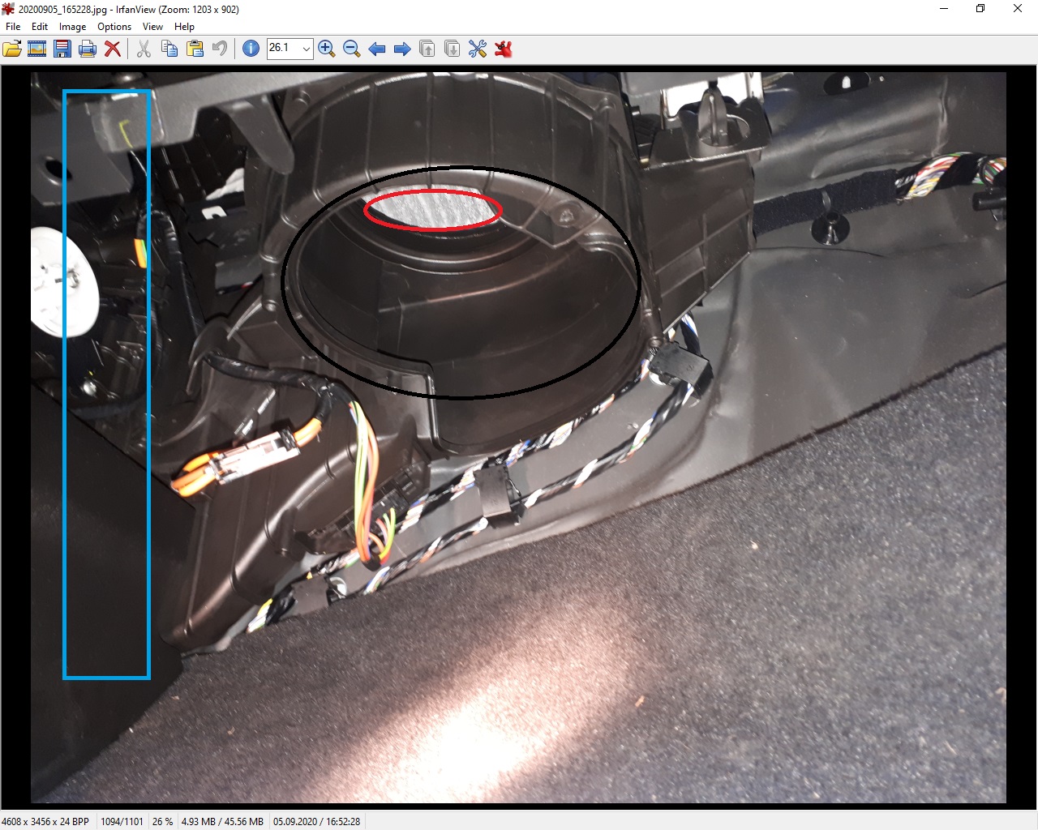This screenshot has width=1038, height=830.
Task: Expand the zoom percentage dropdown arrow
Action: tap(306, 49)
